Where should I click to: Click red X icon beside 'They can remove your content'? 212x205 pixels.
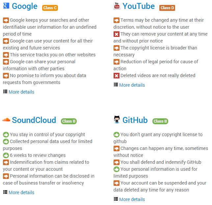coord(117,34)
